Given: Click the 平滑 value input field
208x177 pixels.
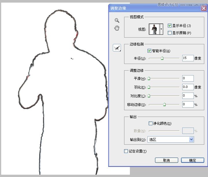Looking at the screenshot, I should 188,78.
